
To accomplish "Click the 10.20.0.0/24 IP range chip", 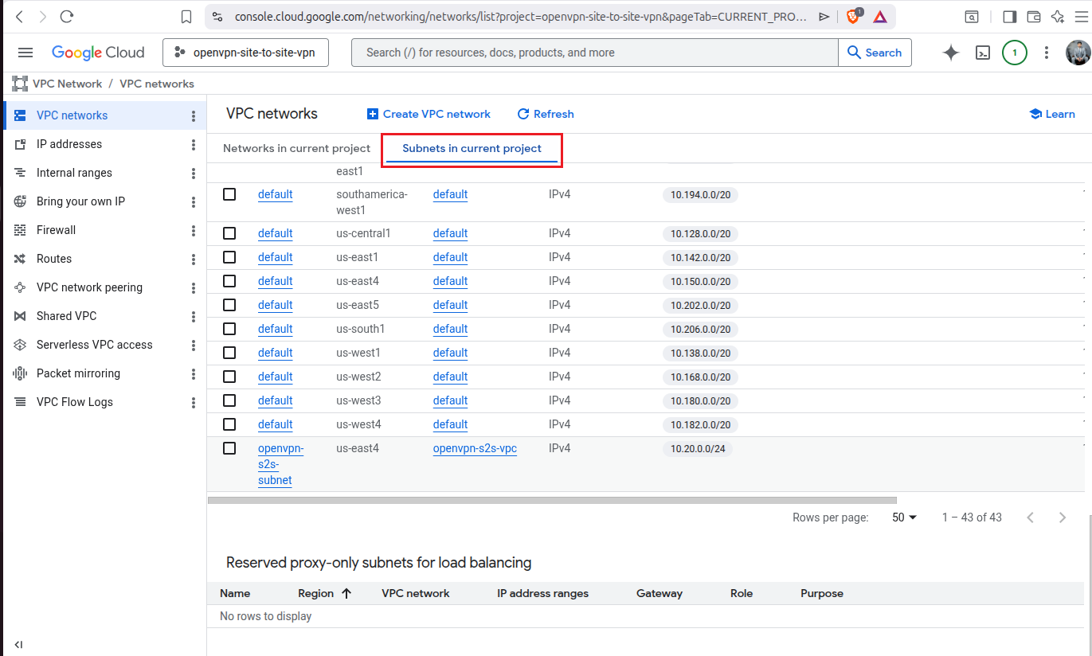I will [x=698, y=448].
